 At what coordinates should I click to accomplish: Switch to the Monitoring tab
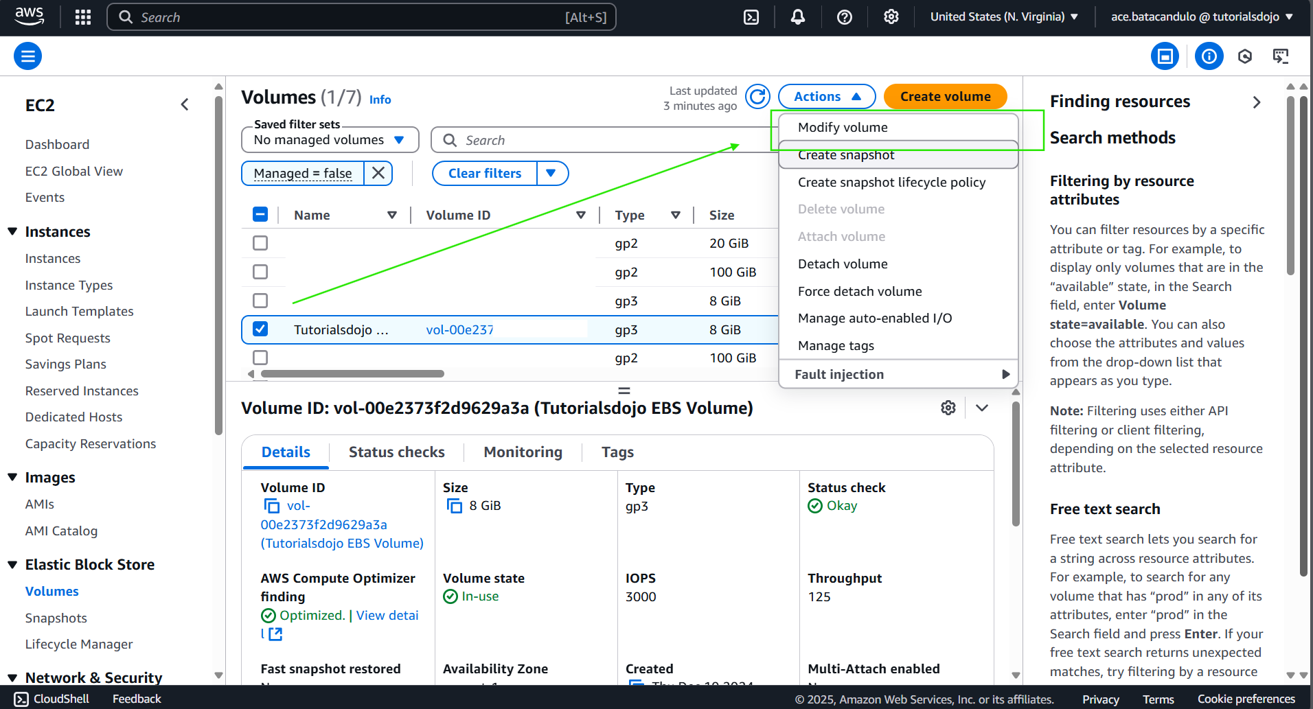[523, 452]
